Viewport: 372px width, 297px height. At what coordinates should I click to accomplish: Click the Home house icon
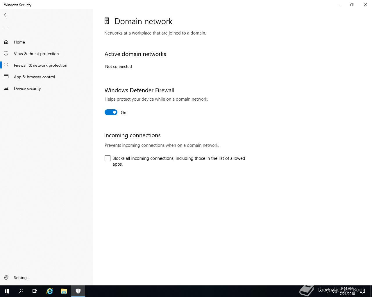[x=6, y=42]
